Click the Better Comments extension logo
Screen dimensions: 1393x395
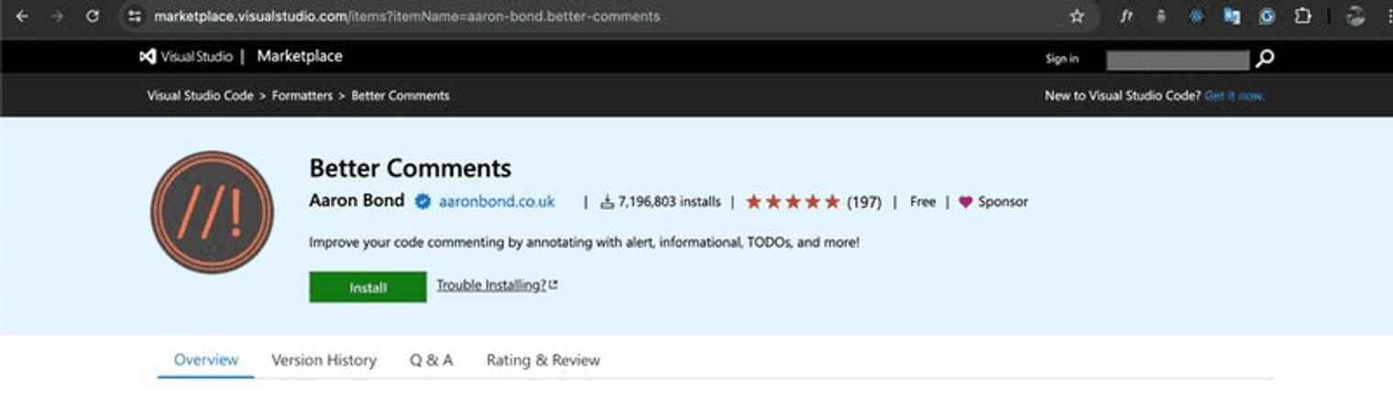coord(212,213)
